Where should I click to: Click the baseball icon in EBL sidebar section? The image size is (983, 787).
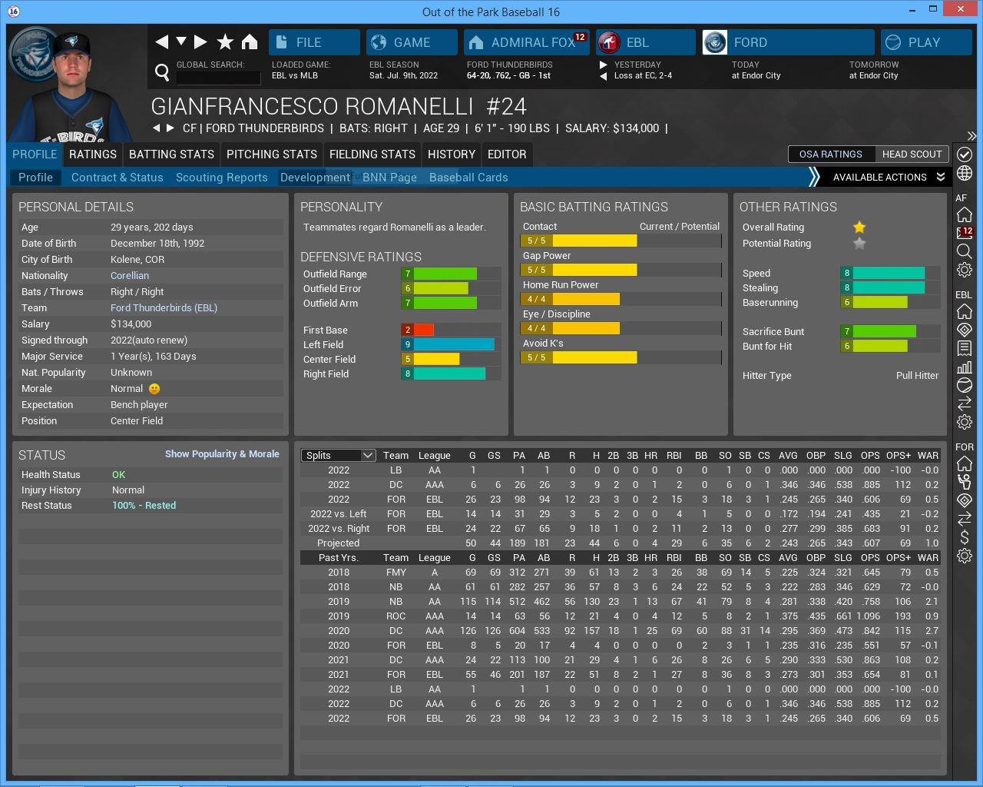point(965,385)
